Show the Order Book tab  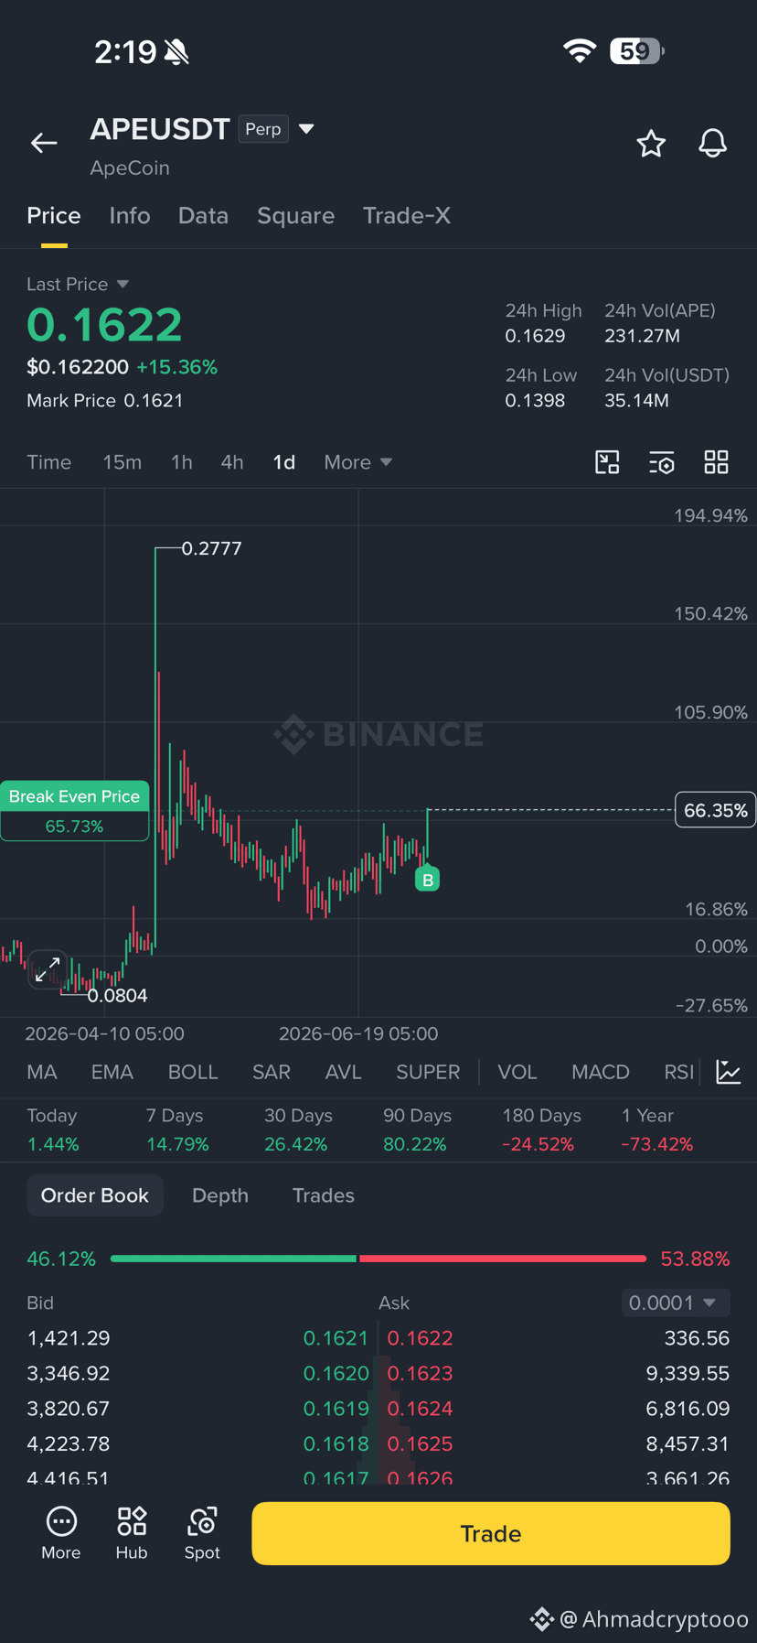95,1195
